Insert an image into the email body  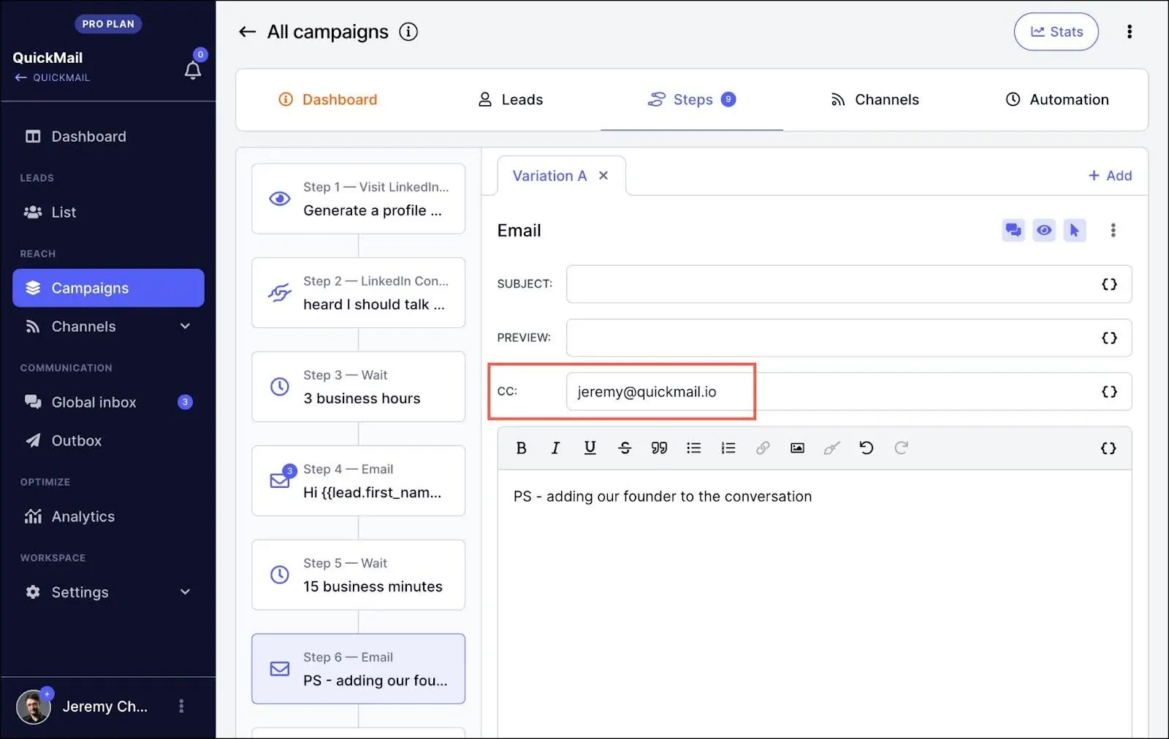[x=797, y=448]
